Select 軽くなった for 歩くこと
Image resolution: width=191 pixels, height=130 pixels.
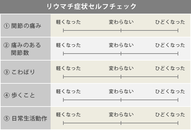click(68, 91)
